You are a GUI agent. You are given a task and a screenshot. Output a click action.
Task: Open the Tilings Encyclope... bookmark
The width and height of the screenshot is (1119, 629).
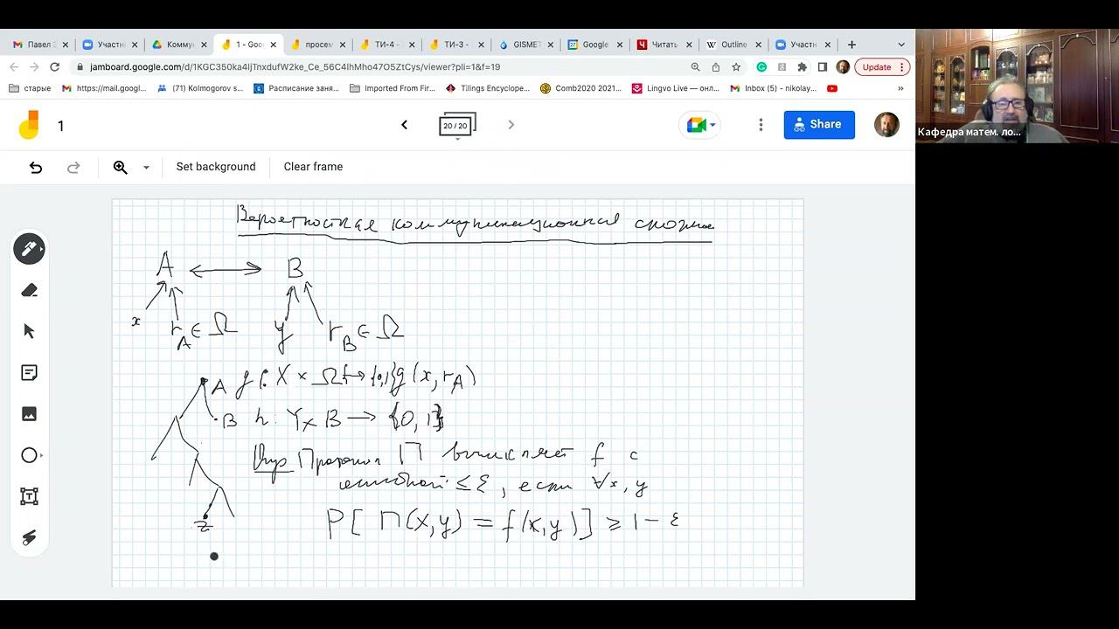coord(488,88)
